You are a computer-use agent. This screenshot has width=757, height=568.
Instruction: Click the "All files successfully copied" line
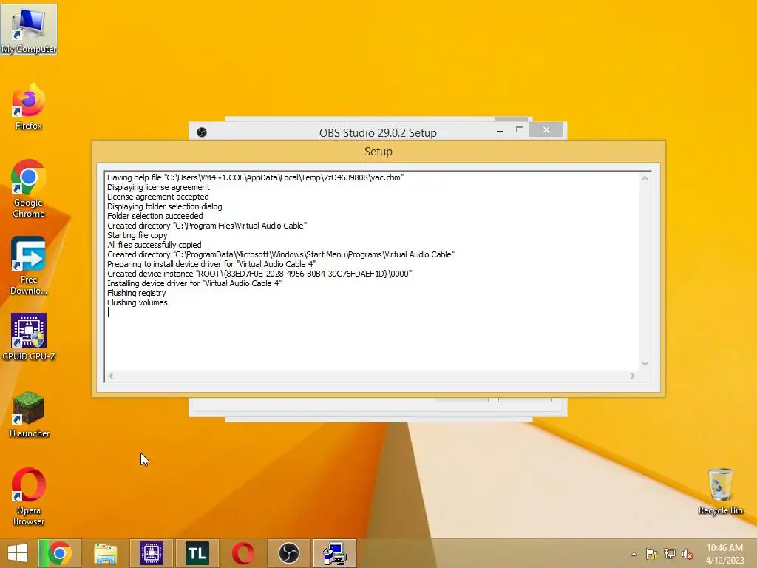[x=154, y=246]
